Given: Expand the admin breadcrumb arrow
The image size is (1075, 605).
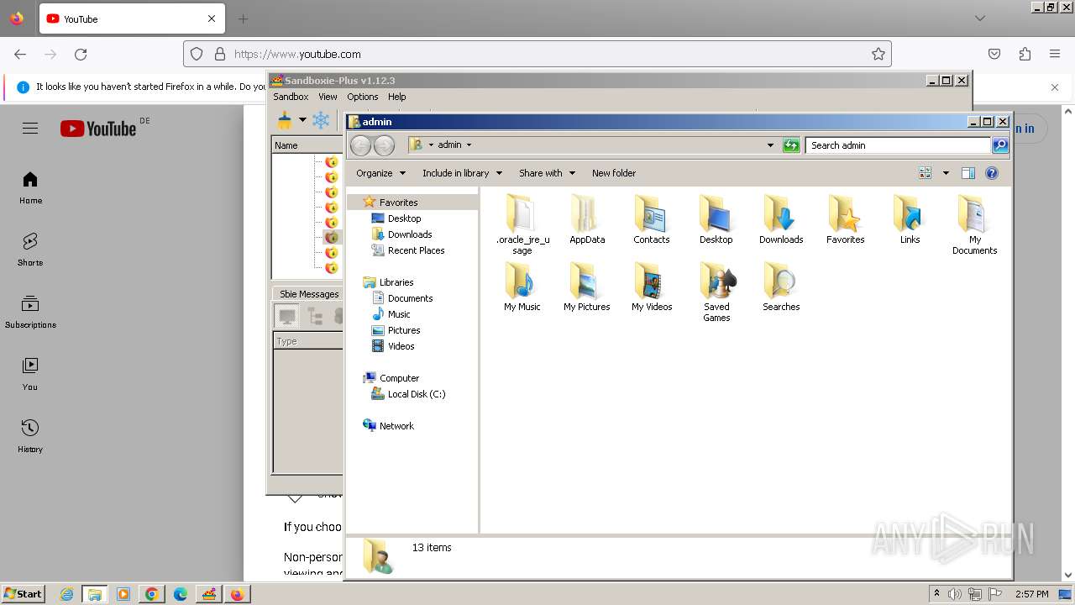Looking at the screenshot, I should (469, 145).
